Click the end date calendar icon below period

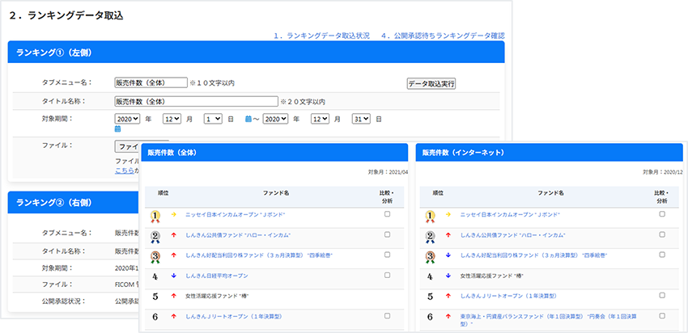pyautogui.click(x=118, y=129)
